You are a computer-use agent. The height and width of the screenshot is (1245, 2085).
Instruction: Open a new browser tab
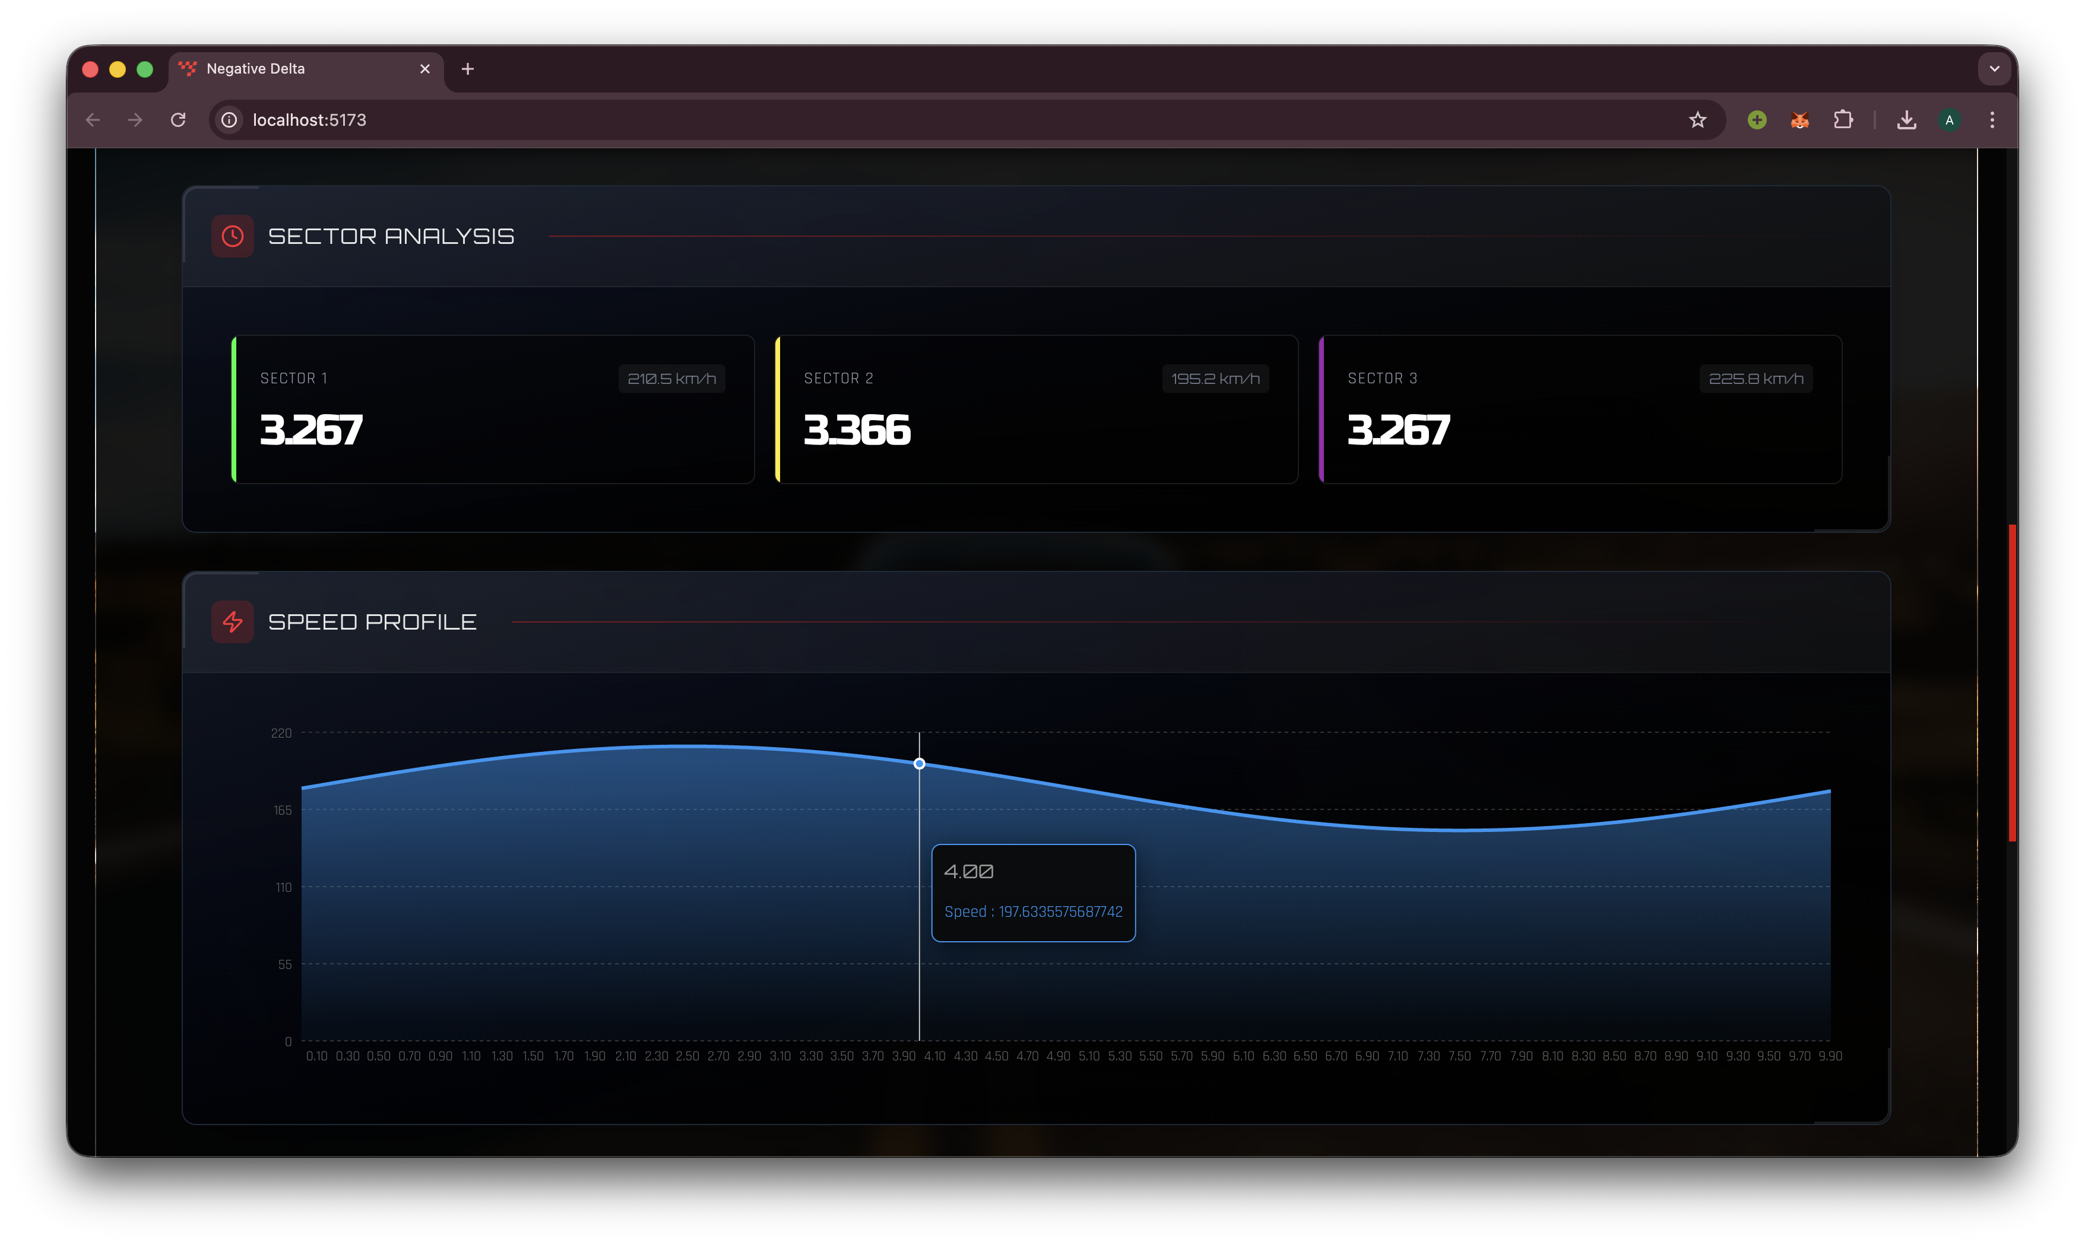(x=467, y=68)
